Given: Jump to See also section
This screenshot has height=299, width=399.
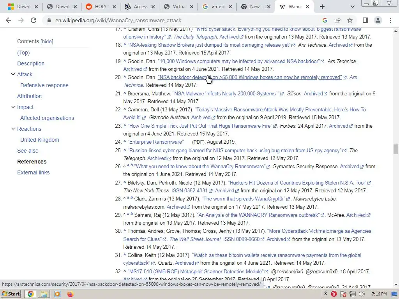Looking at the screenshot, I should (28, 151).
